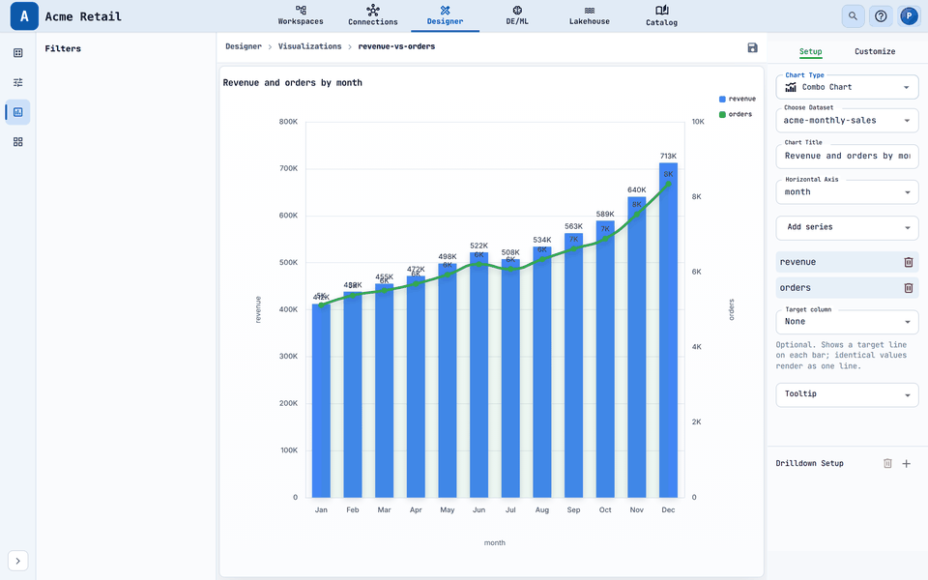
Task: Edit the Chart Title input field
Action: [847, 156]
